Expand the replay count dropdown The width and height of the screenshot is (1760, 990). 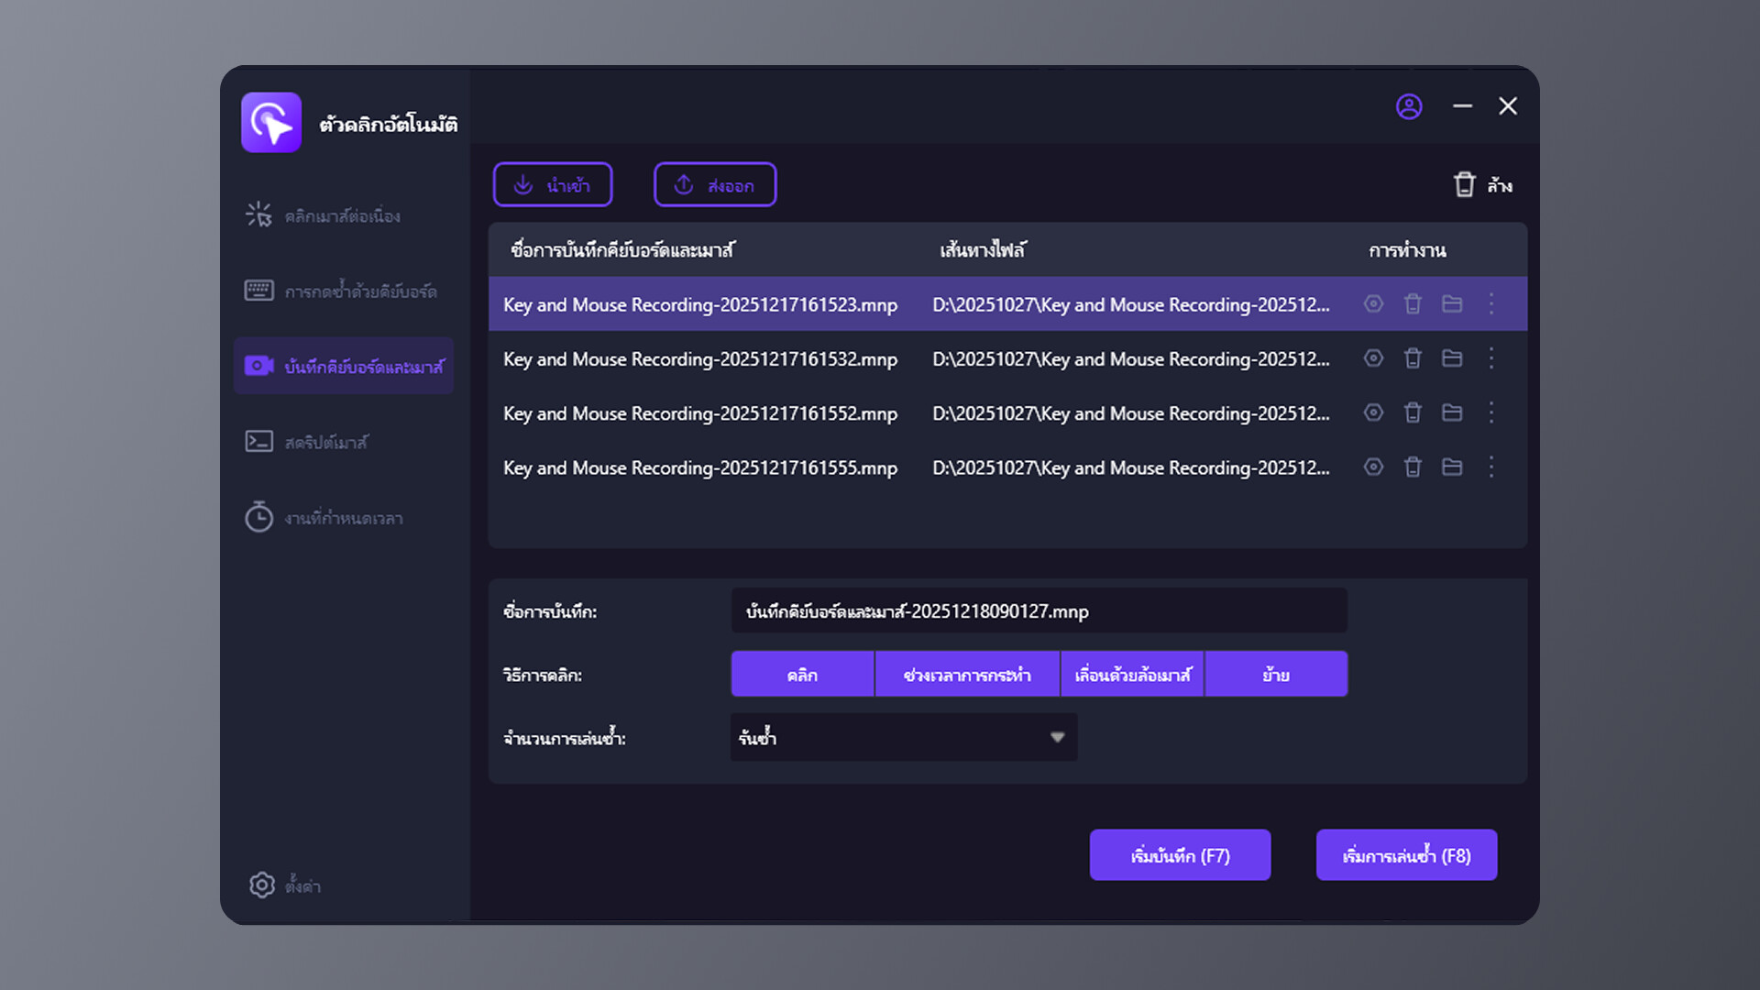coord(1057,738)
